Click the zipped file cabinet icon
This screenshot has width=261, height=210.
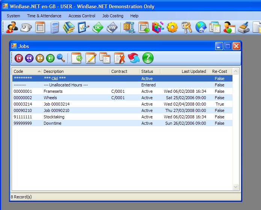129,27
